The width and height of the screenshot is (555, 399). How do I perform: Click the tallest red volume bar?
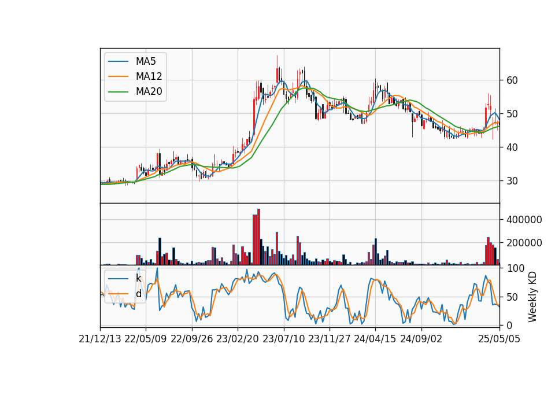pyautogui.click(x=259, y=237)
